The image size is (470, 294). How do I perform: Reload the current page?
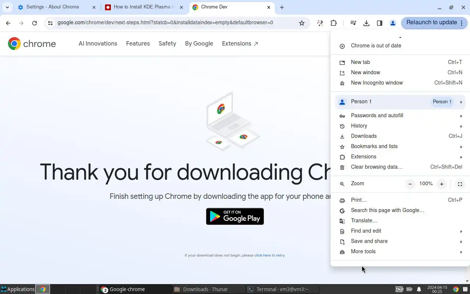(35, 23)
